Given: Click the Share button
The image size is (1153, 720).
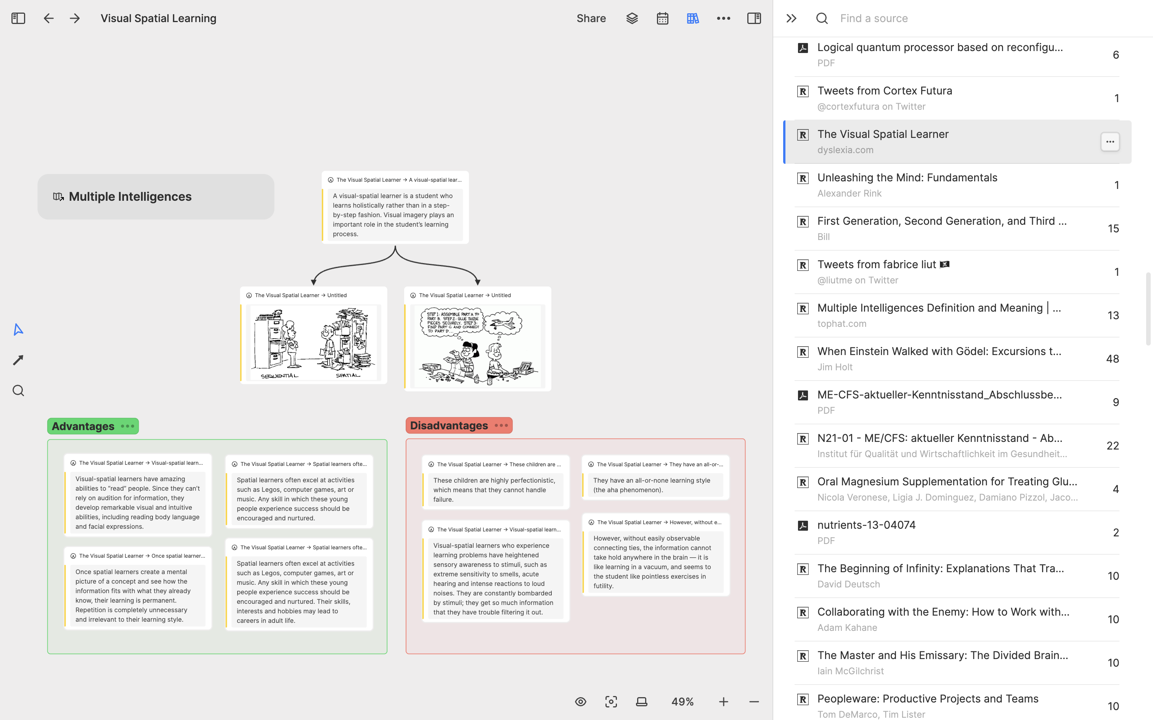Looking at the screenshot, I should click(591, 18).
